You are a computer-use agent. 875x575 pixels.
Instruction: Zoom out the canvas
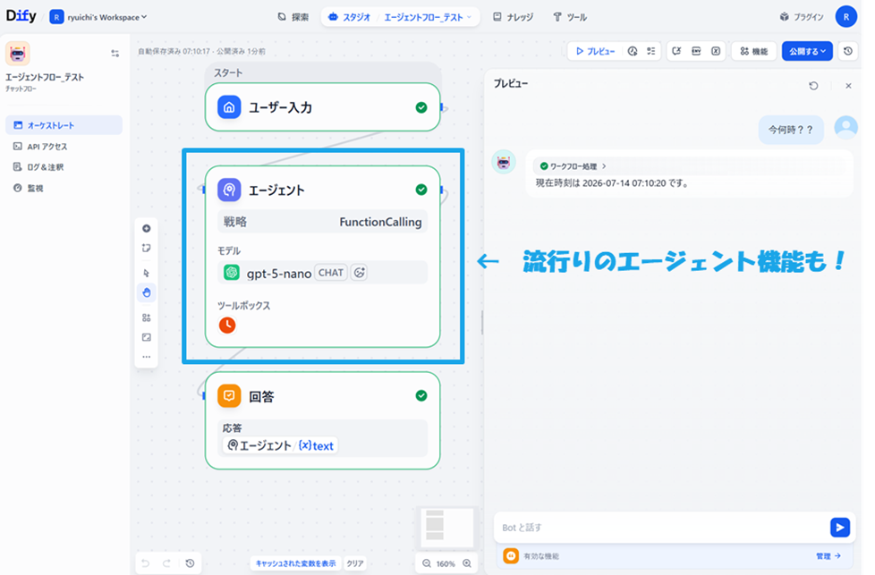(x=427, y=563)
